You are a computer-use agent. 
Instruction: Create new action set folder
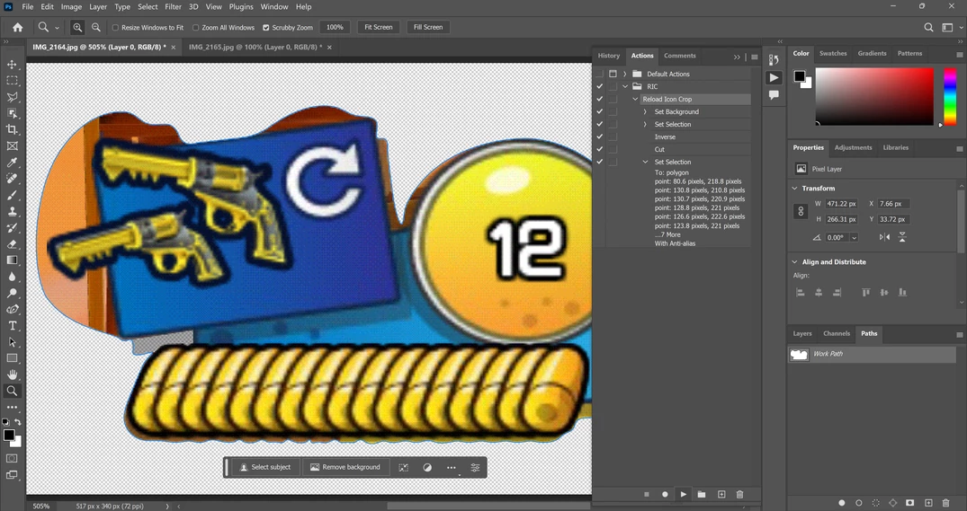tap(702, 494)
